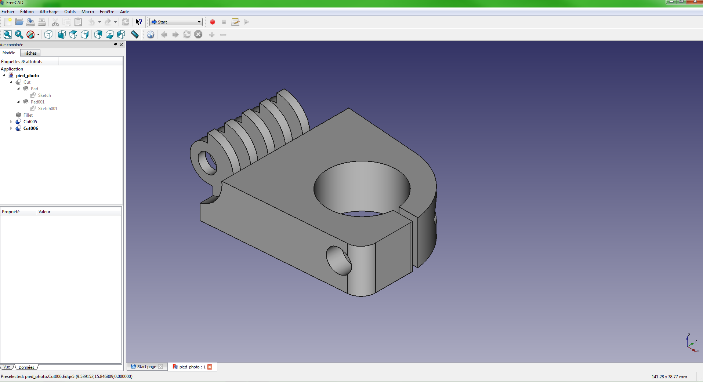Expand the Cut005 tree node

(x=11, y=122)
